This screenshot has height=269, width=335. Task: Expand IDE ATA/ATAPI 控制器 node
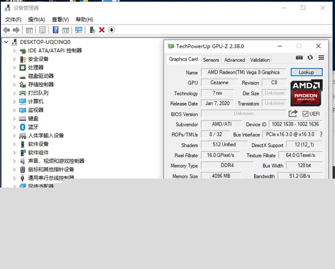pos(15,51)
